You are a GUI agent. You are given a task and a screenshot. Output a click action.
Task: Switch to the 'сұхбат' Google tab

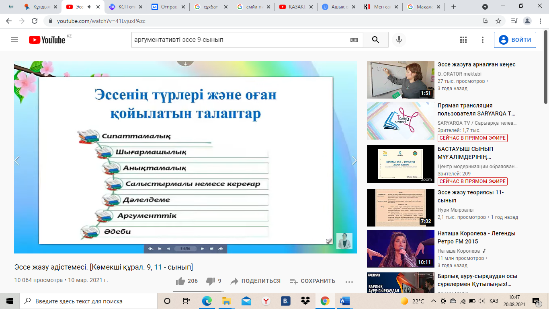tap(211, 7)
